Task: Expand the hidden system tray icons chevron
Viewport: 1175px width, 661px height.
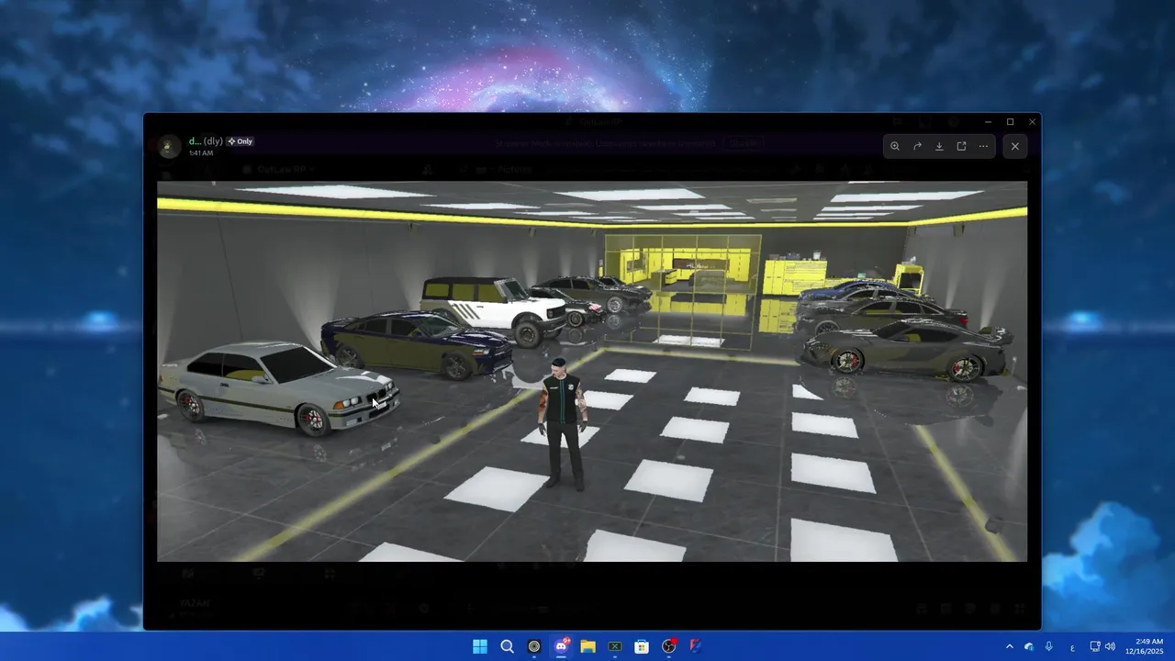Action: point(1010,646)
